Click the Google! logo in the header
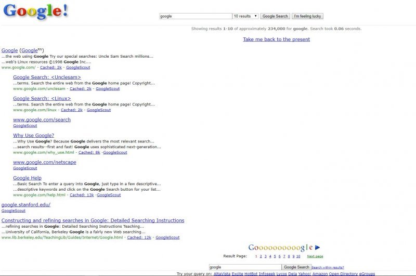The height and width of the screenshot is (276, 416). (35, 11)
